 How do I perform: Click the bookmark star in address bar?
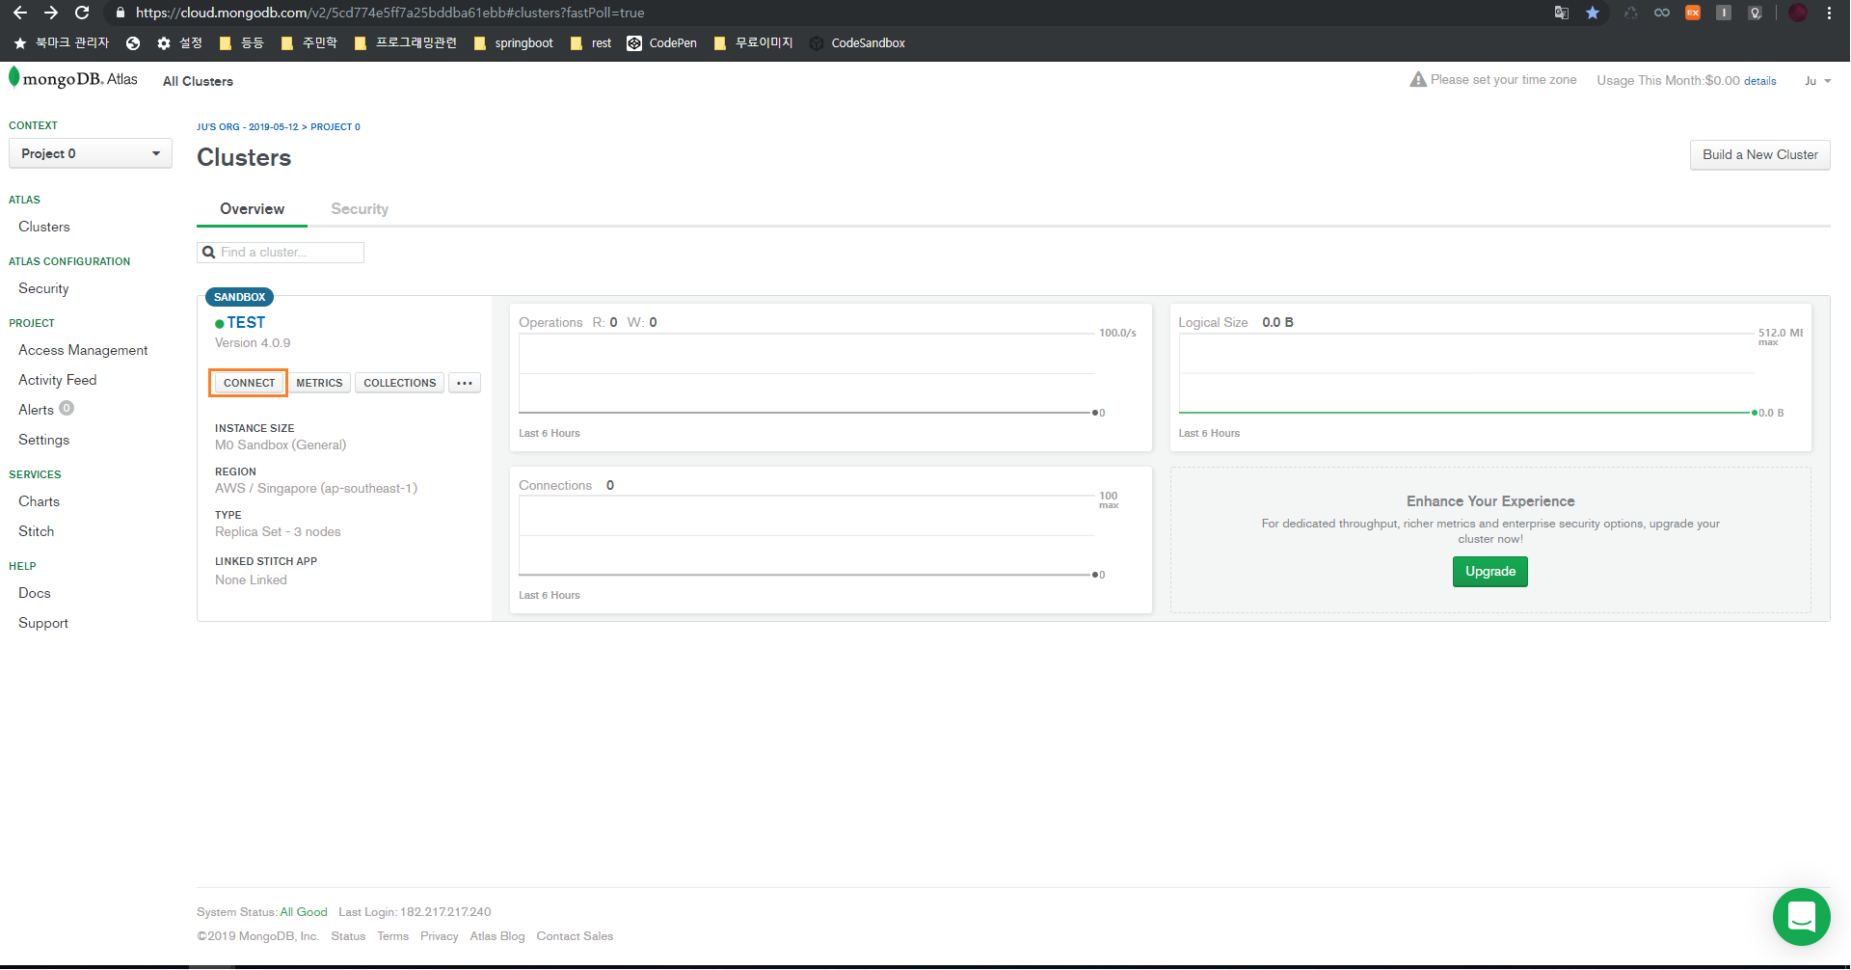coord(1593,13)
